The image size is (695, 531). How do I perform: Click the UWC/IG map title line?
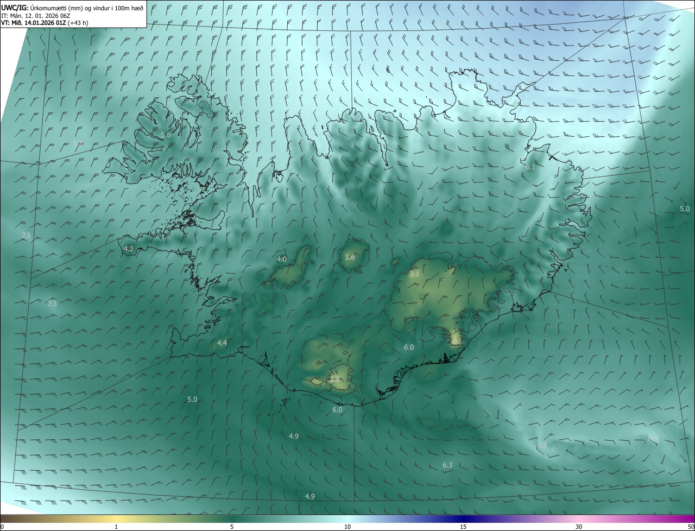click(73, 8)
